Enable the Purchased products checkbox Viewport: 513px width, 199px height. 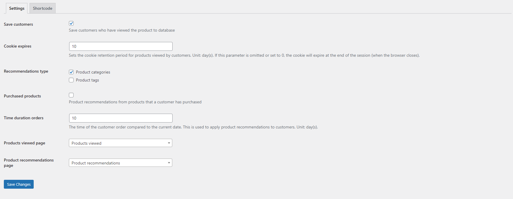tap(71, 95)
